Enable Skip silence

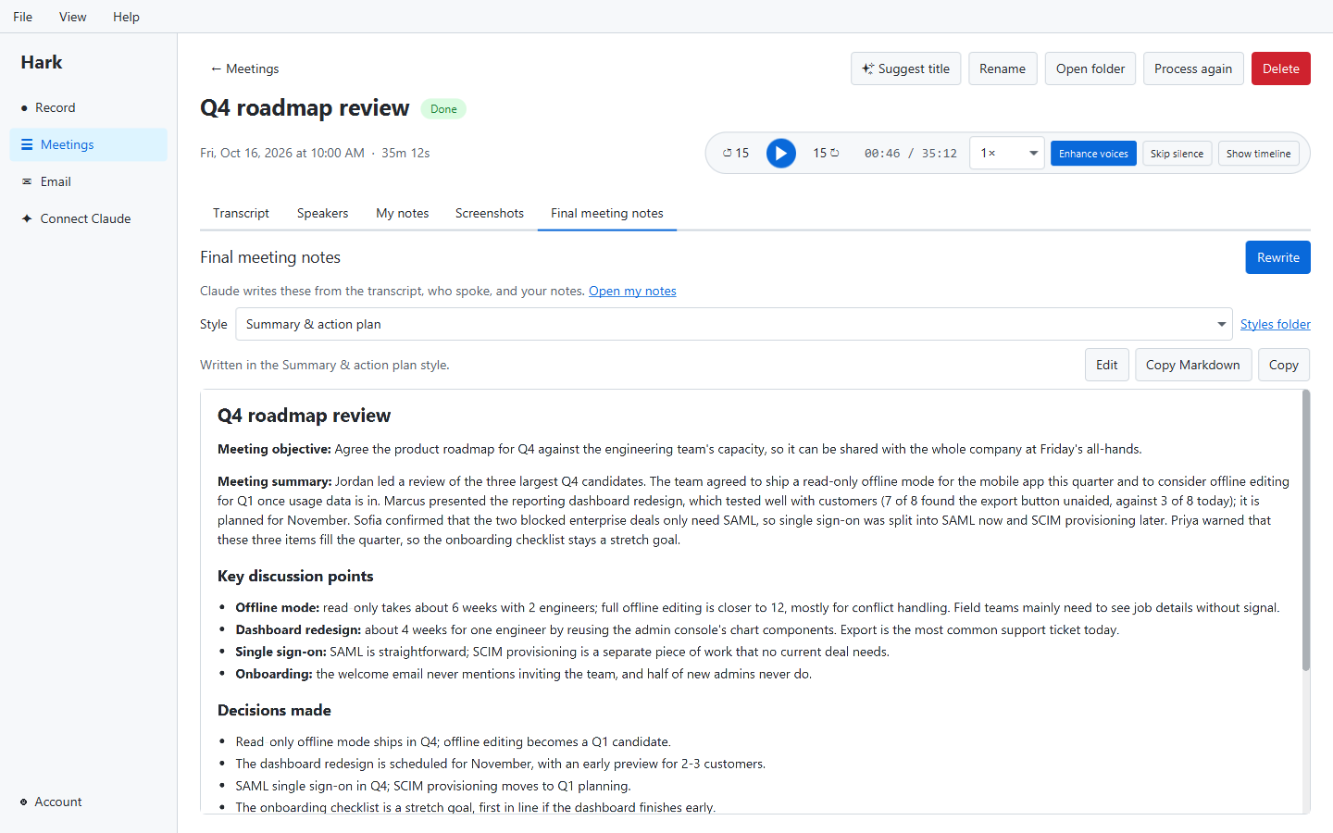[1177, 154]
